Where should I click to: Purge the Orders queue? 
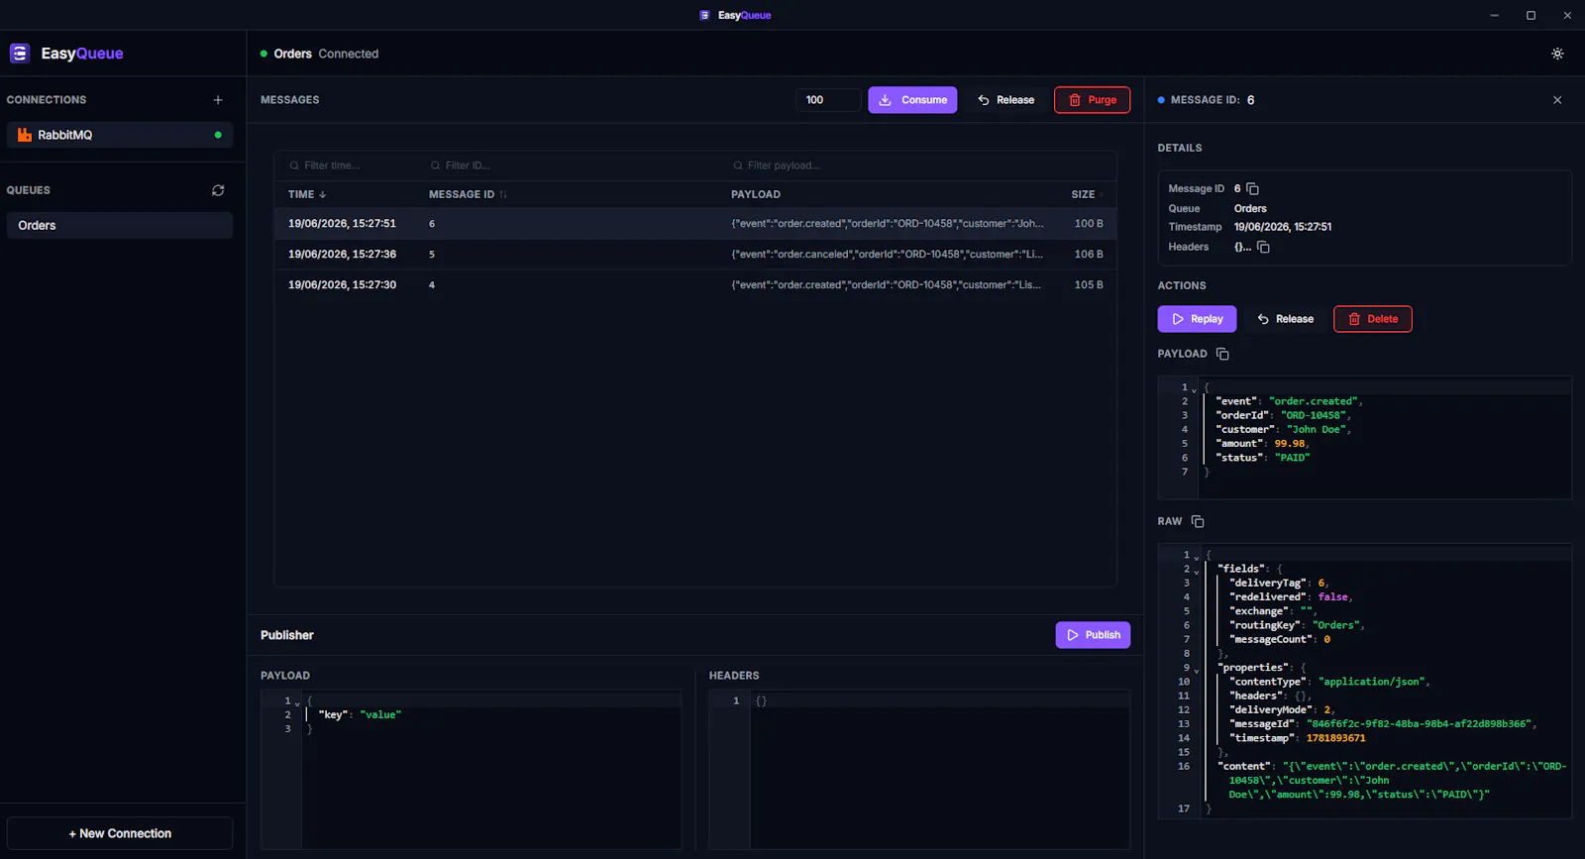[1092, 100]
